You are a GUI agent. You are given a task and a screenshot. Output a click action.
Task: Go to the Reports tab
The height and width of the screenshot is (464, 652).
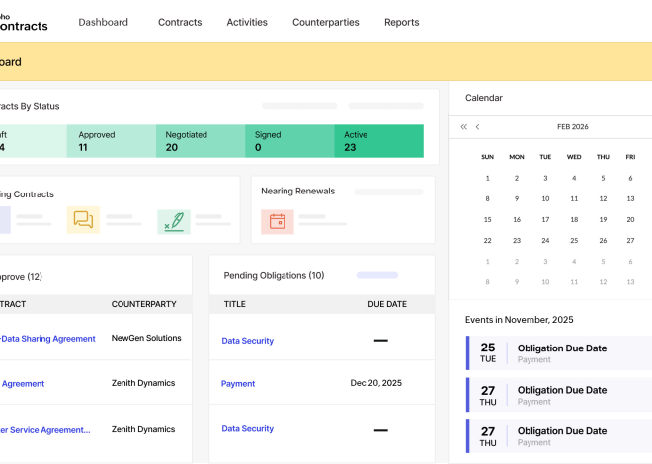click(x=402, y=22)
